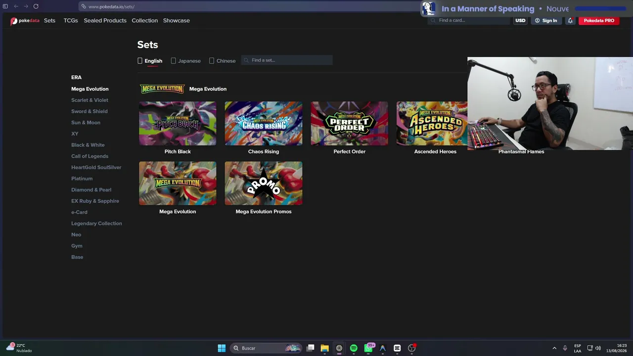
Task: Select the Neo era
Action: click(76, 235)
